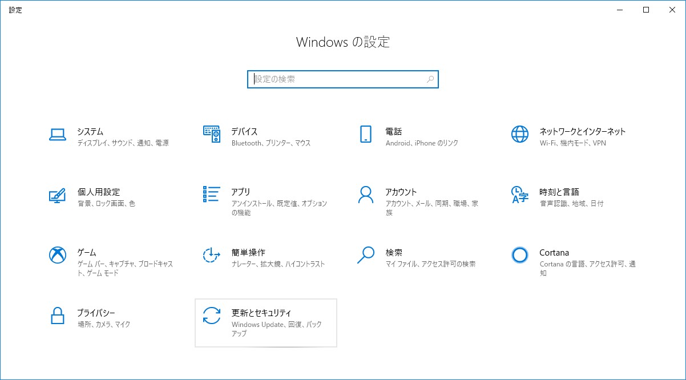686x380 pixels.
Task: Open the システム laptop icon
Action: coord(58,135)
